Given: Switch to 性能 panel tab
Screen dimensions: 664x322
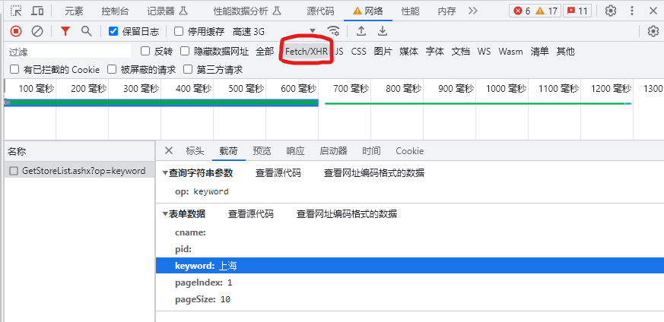Looking at the screenshot, I should coord(411,11).
